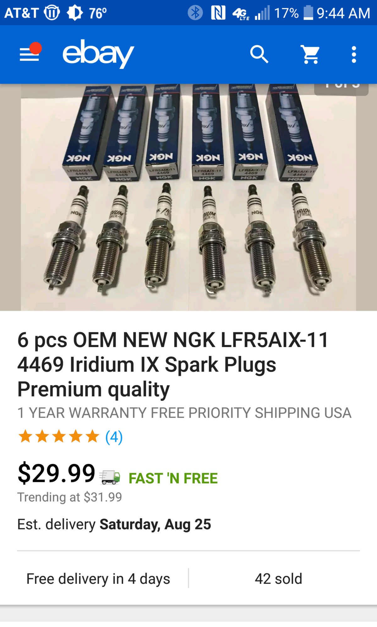Tap the (4) reviews count link
This screenshot has width=377, height=627.
coord(114,437)
